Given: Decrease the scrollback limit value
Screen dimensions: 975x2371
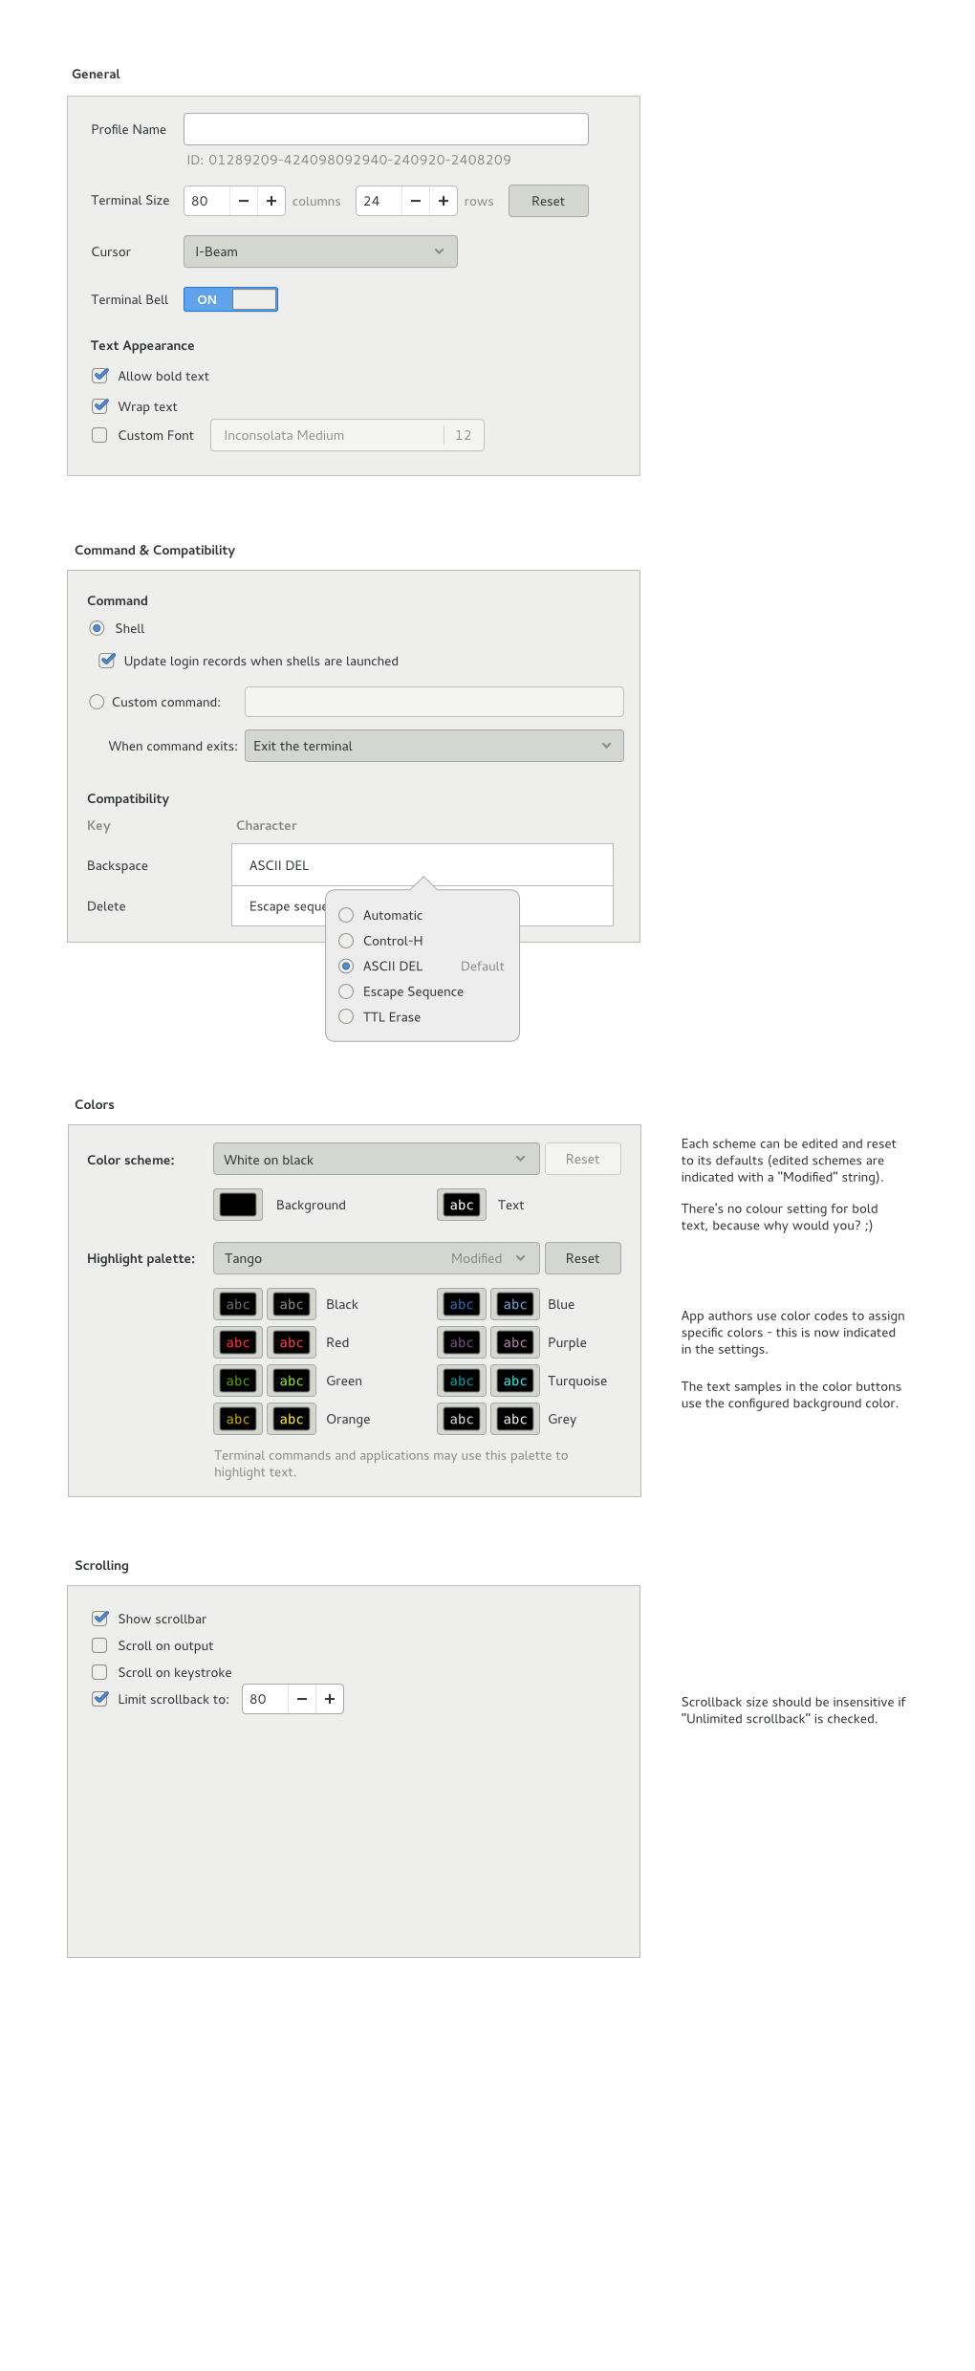Looking at the screenshot, I should tap(302, 1699).
